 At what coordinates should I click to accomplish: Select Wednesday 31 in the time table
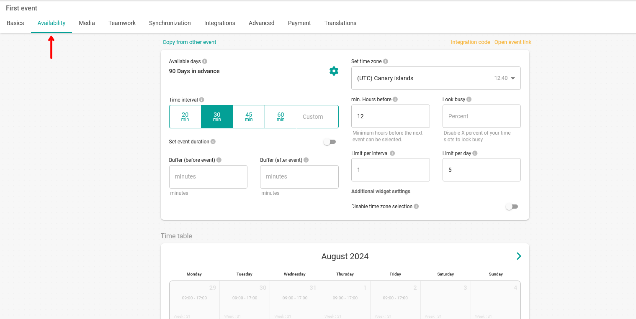pyautogui.click(x=295, y=300)
